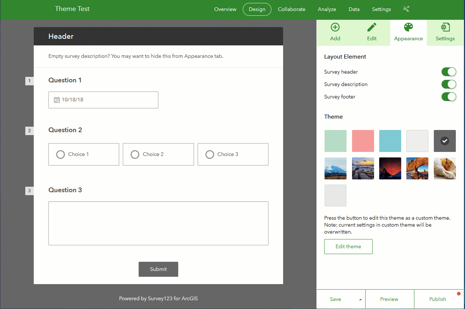Viewport: 465px width, 309px height.
Task: Go to the Analyze tab
Action: [x=327, y=9]
